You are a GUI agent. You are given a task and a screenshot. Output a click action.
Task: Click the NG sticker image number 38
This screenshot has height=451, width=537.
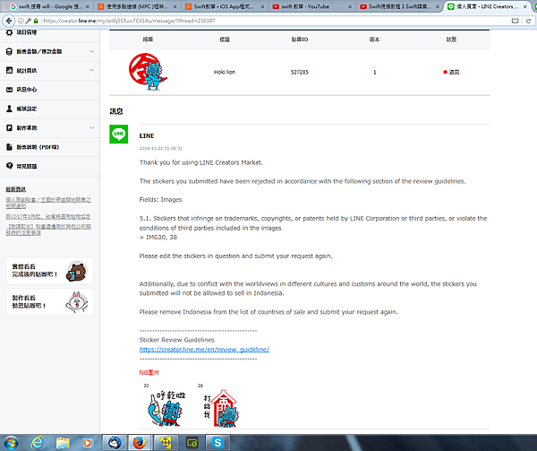tap(222, 408)
